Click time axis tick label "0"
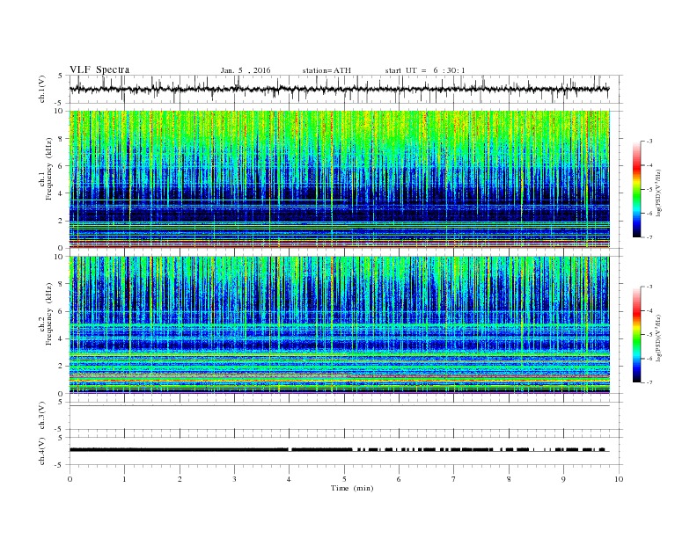This screenshot has height=538, width=697. [x=70, y=479]
